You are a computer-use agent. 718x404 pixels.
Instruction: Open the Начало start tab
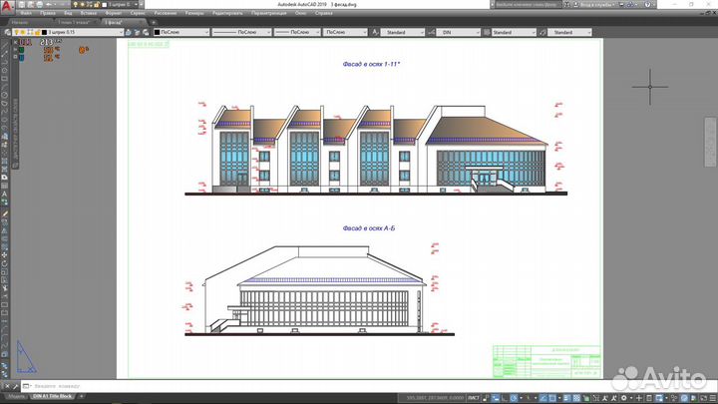pos(19,21)
